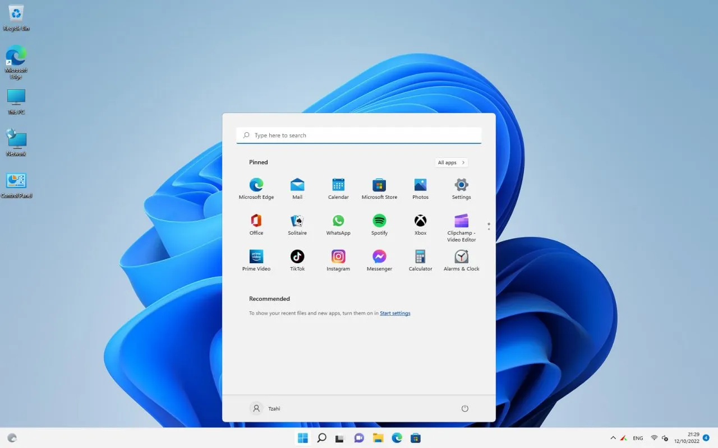
Task: Open TikTok from pinned apps
Action: pyautogui.click(x=297, y=256)
